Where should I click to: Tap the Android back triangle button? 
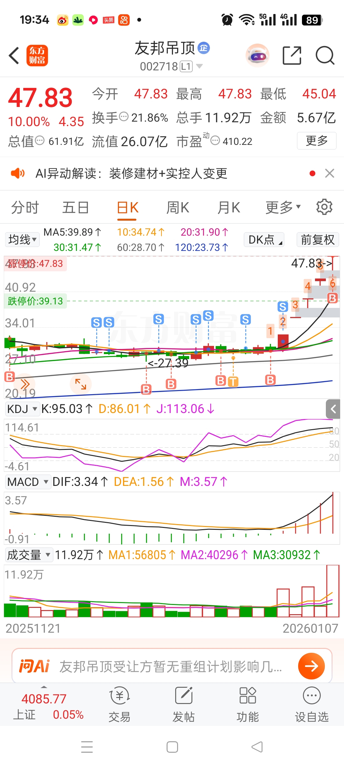pos(257,747)
